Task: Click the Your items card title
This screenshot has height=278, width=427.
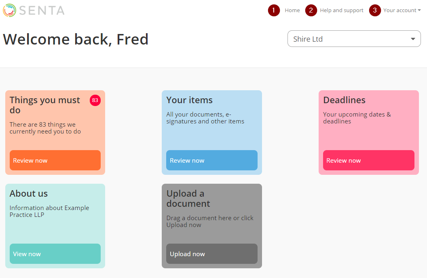Action: [189, 100]
